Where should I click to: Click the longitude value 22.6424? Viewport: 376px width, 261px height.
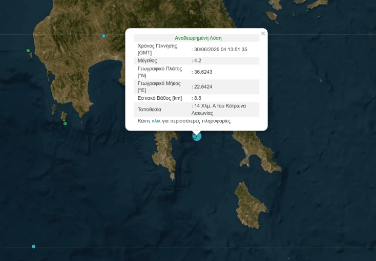[x=203, y=87]
